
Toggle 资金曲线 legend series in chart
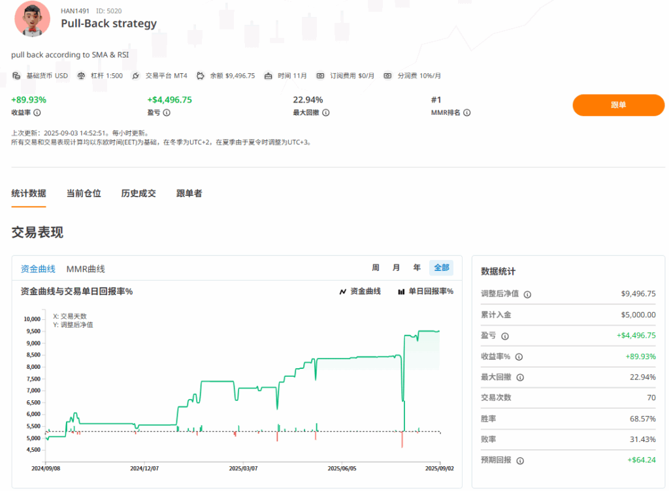360,291
